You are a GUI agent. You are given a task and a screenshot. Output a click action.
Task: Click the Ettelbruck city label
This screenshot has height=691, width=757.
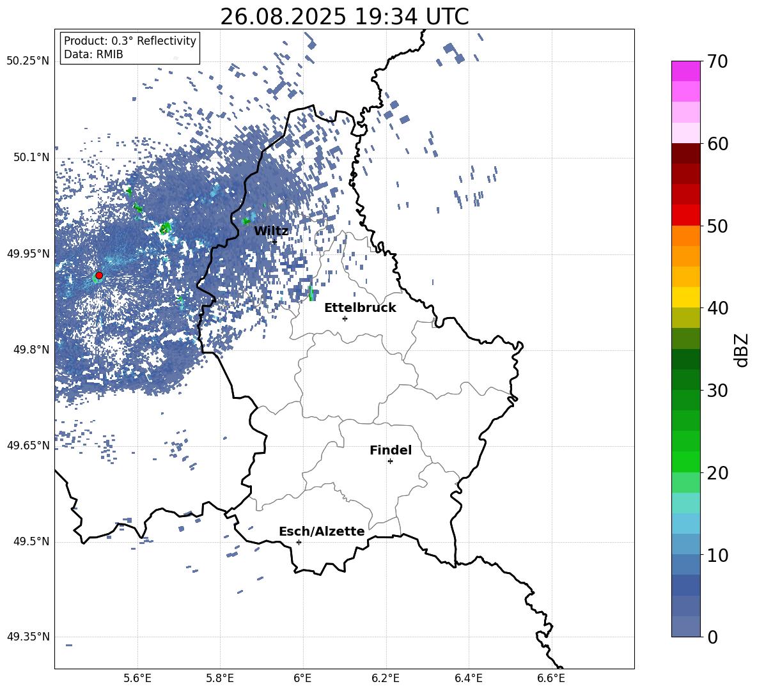point(360,308)
